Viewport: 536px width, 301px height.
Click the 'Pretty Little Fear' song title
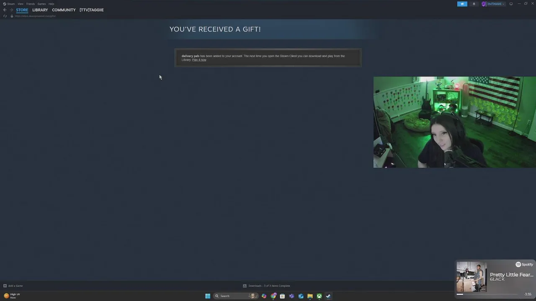pos(512,275)
